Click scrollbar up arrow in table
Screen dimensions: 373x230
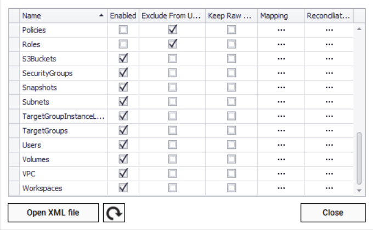click(359, 28)
